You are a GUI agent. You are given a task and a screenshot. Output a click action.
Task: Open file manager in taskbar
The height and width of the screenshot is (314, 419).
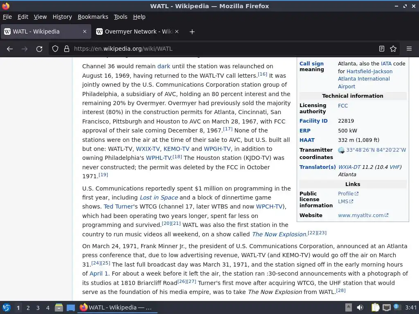coord(59,307)
